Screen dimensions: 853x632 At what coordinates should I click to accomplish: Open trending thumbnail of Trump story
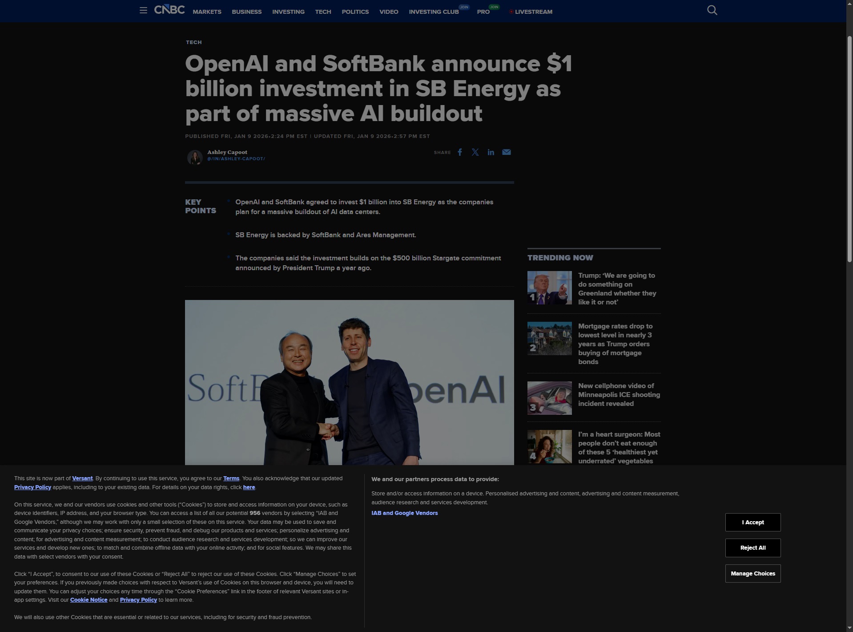click(x=550, y=288)
